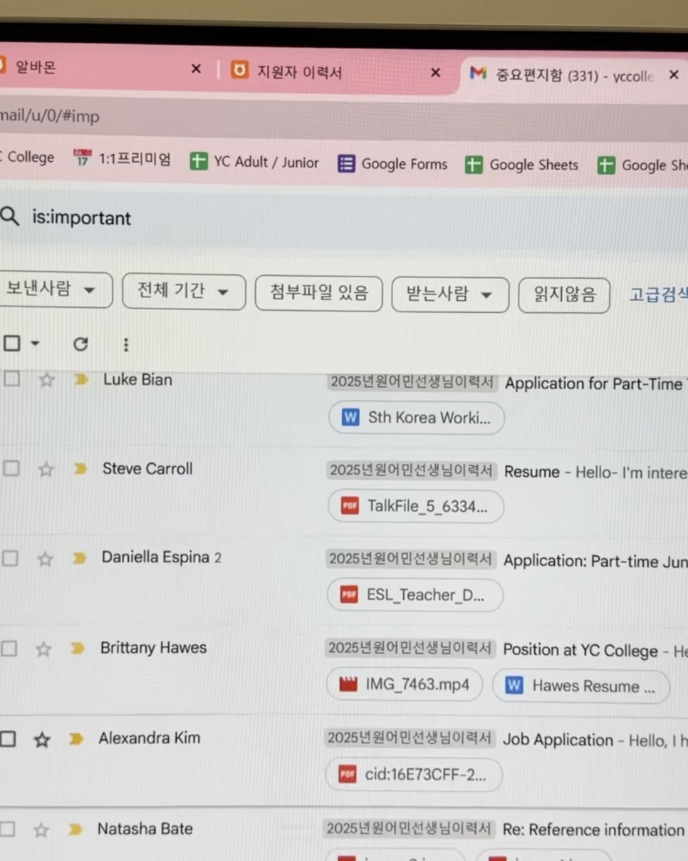Select the Brittany Hawes email checkbox
The height and width of the screenshot is (861, 688).
click(9, 648)
